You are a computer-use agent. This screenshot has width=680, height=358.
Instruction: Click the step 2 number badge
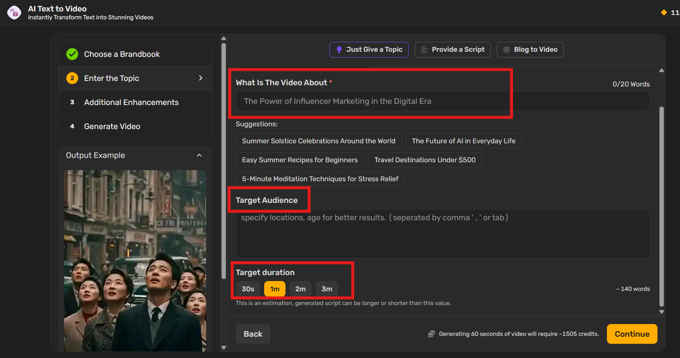72,78
